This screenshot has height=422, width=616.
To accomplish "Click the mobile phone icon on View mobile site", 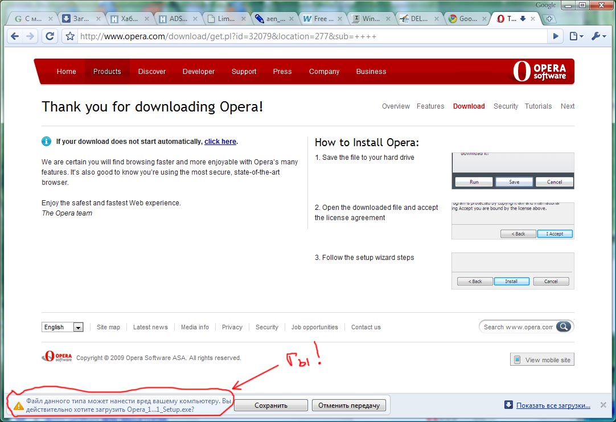I will point(518,359).
